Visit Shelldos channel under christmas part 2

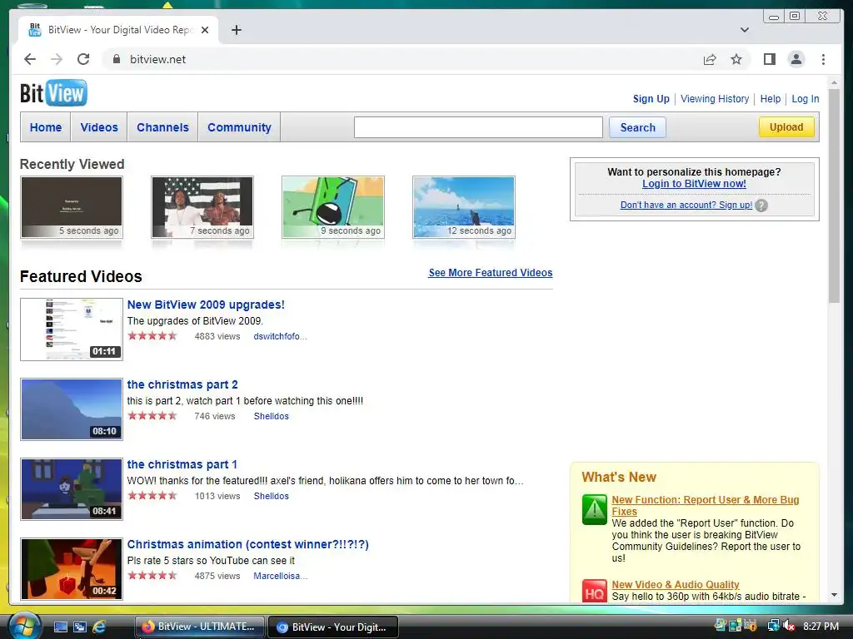coord(271,416)
